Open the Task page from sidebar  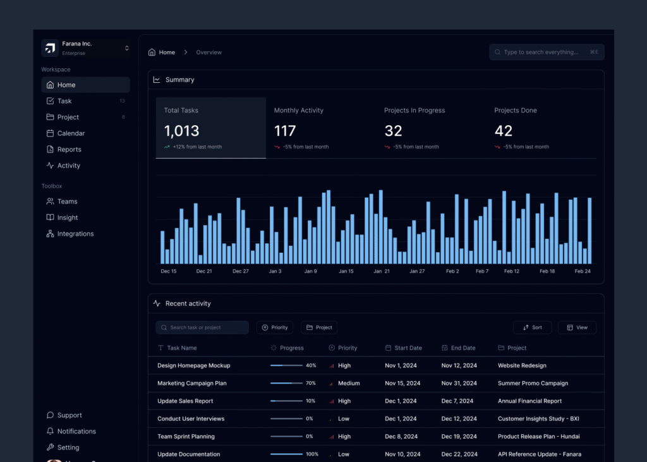pos(64,101)
